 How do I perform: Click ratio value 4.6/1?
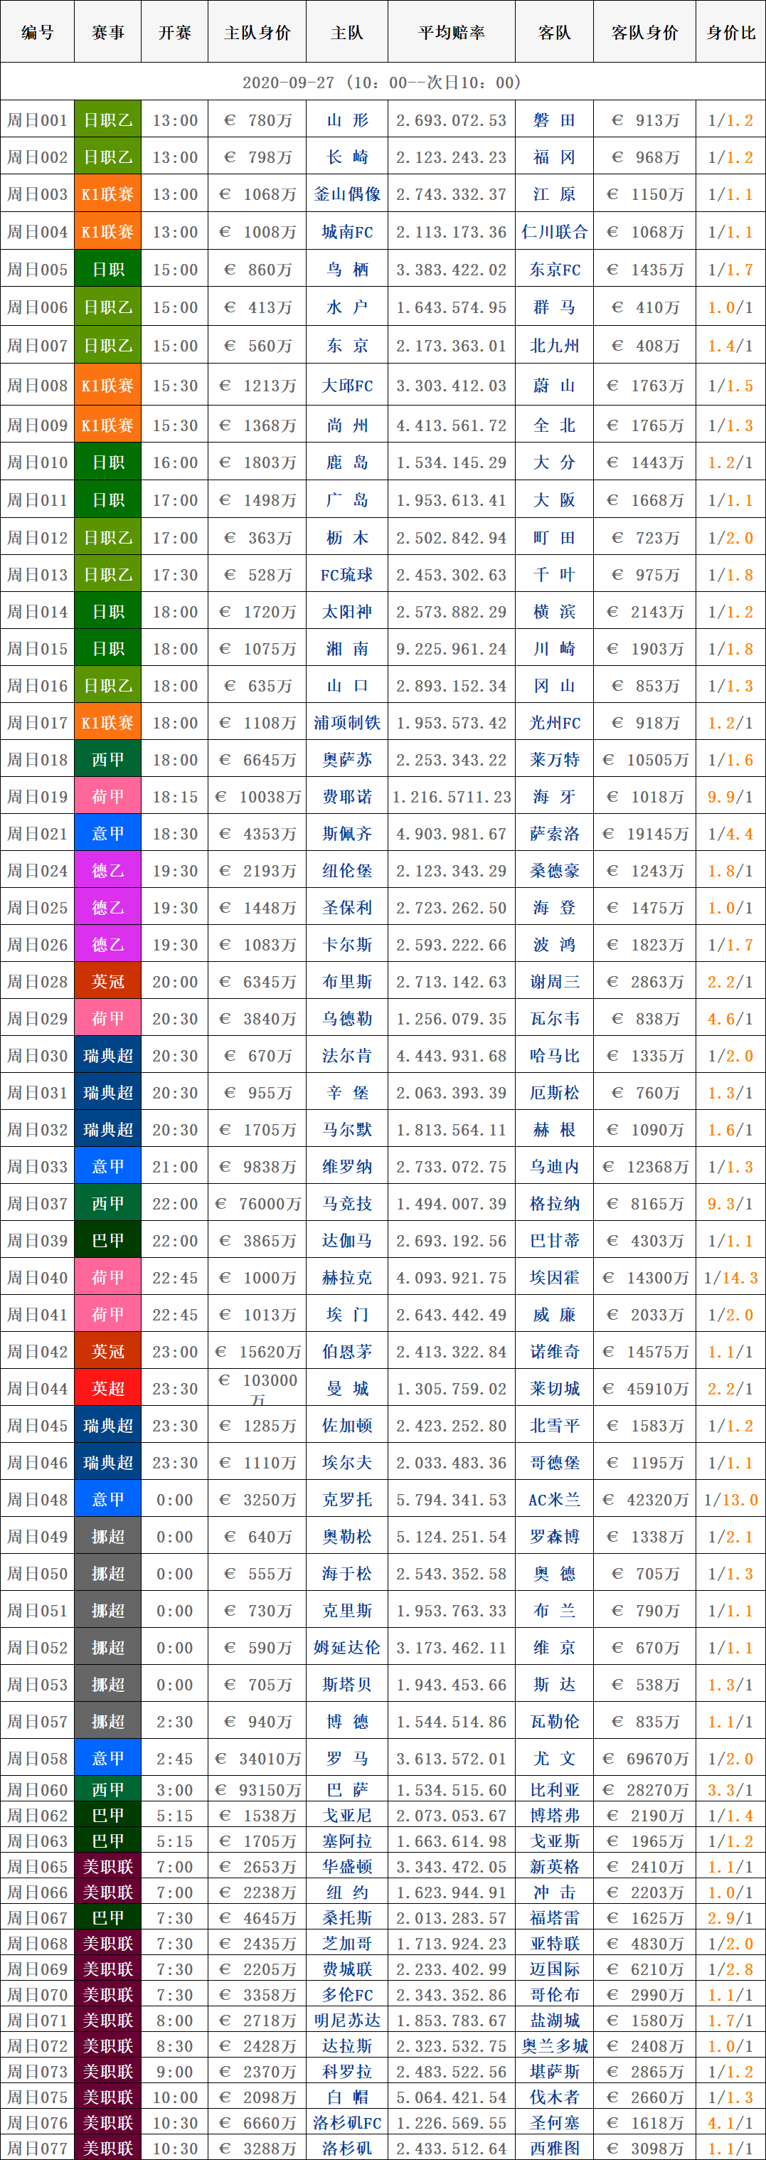[731, 1019]
